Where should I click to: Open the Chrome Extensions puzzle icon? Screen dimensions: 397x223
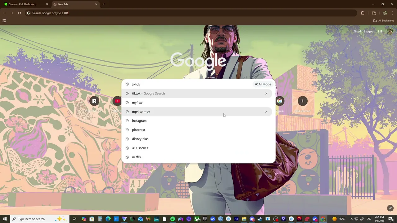point(363,13)
